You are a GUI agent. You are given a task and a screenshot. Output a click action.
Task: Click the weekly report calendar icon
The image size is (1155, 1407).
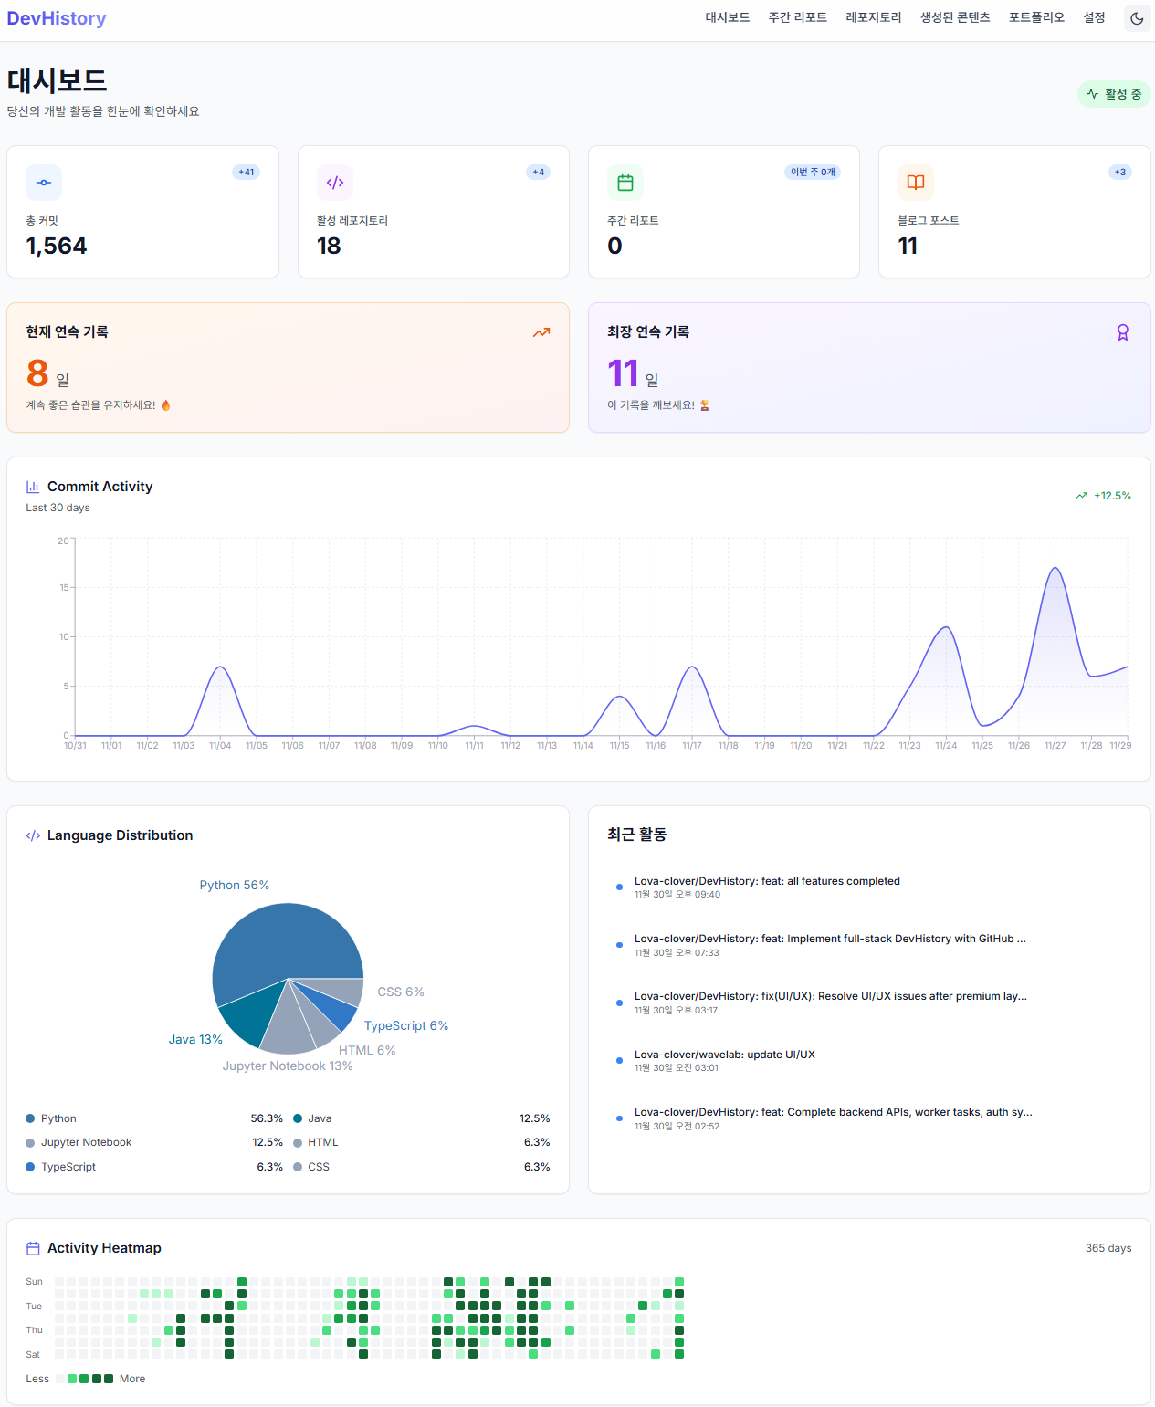(x=625, y=183)
